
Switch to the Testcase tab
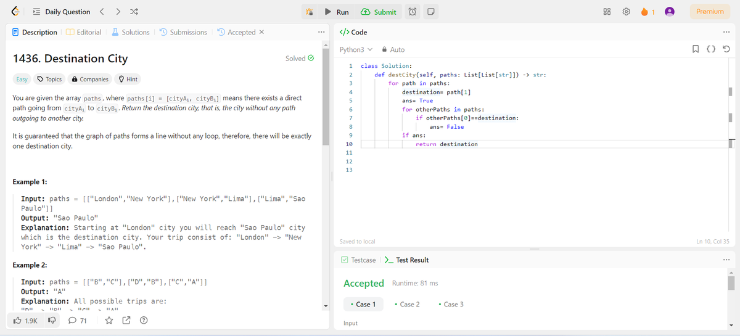(x=358, y=260)
